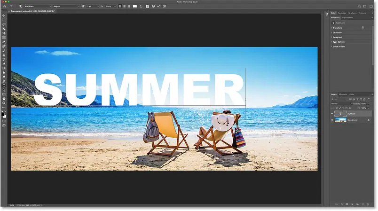Open the Adjustments panel tab
The height and width of the screenshot is (211, 378).
tap(347, 17)
